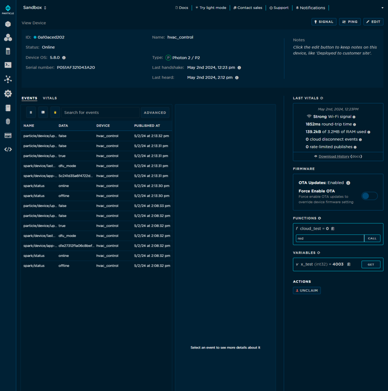Open the code brackets icon in sidebar
Screen dimensions: 388x391
click(x=8, y=149)
